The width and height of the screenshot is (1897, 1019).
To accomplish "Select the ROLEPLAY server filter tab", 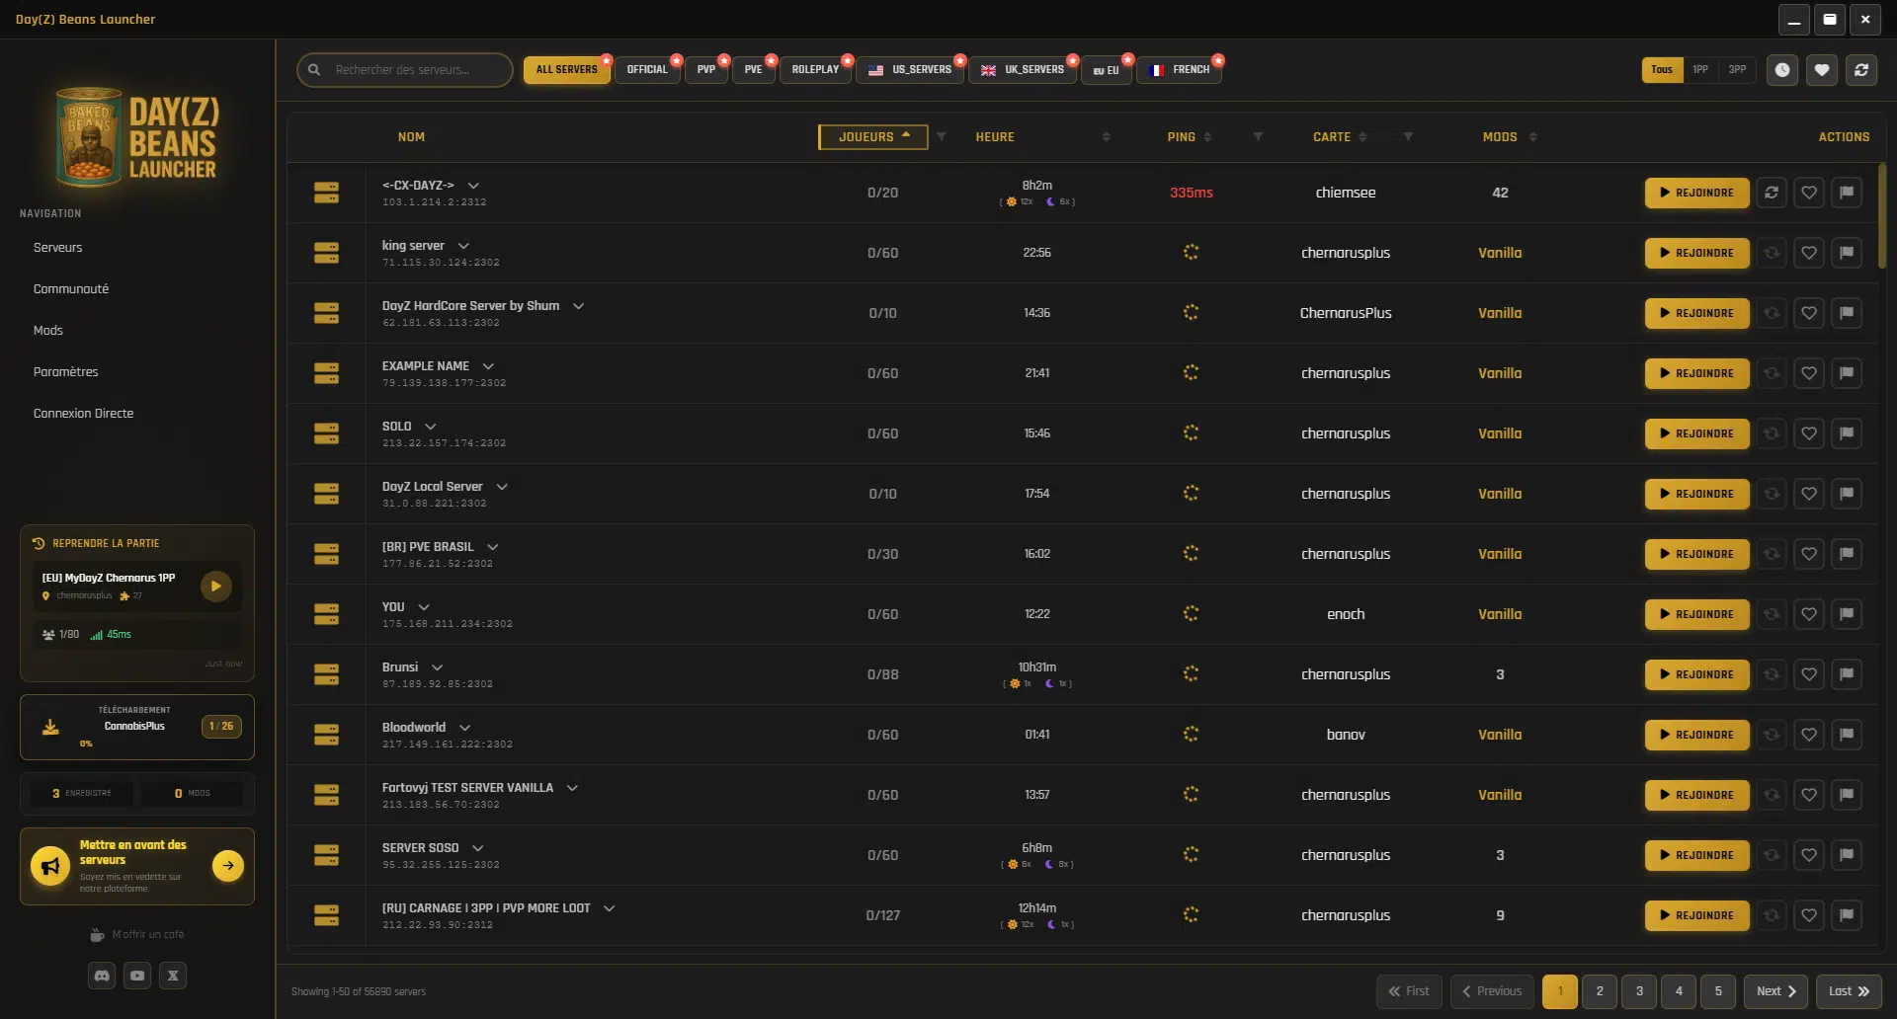I will tap(815, 70).
